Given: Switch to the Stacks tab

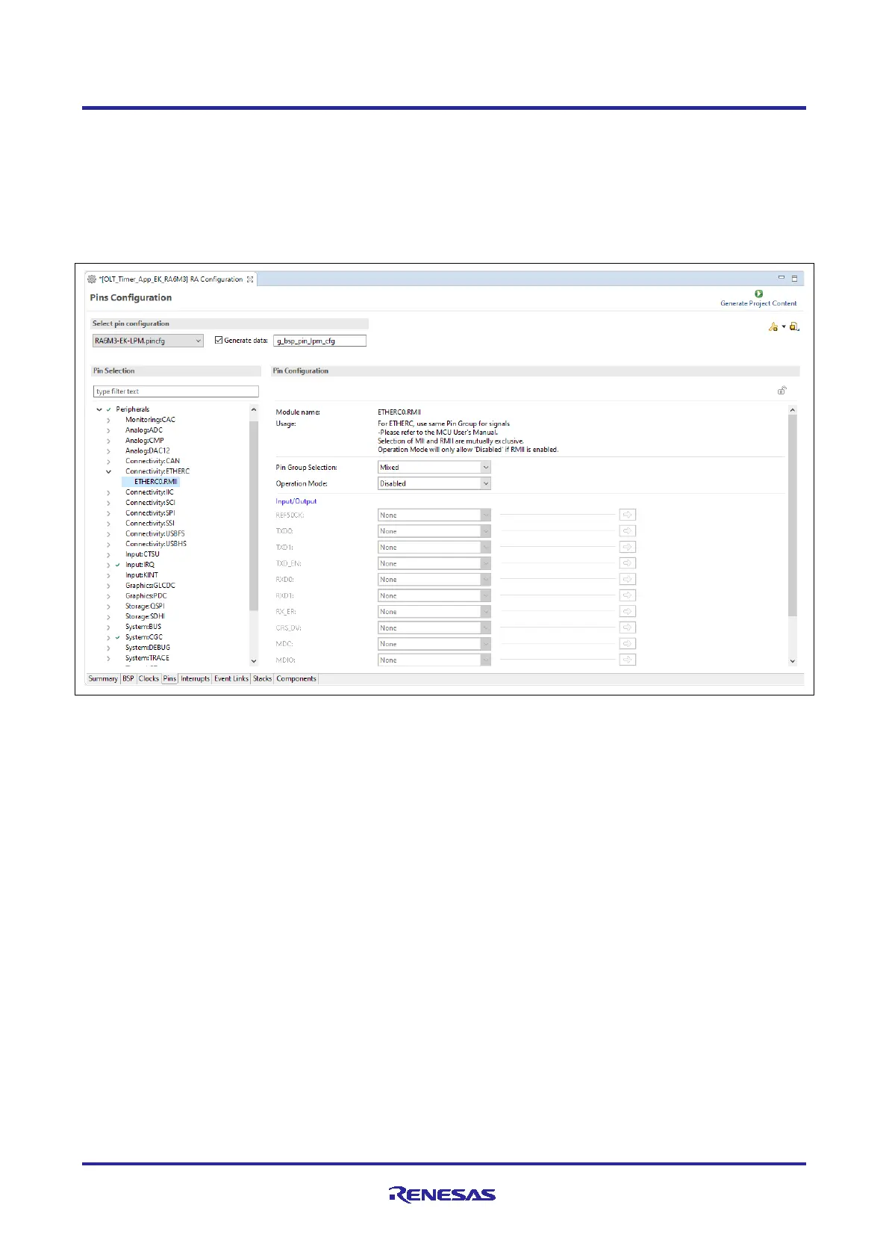Looking at the screenshot, I should [x=262, y=678].
